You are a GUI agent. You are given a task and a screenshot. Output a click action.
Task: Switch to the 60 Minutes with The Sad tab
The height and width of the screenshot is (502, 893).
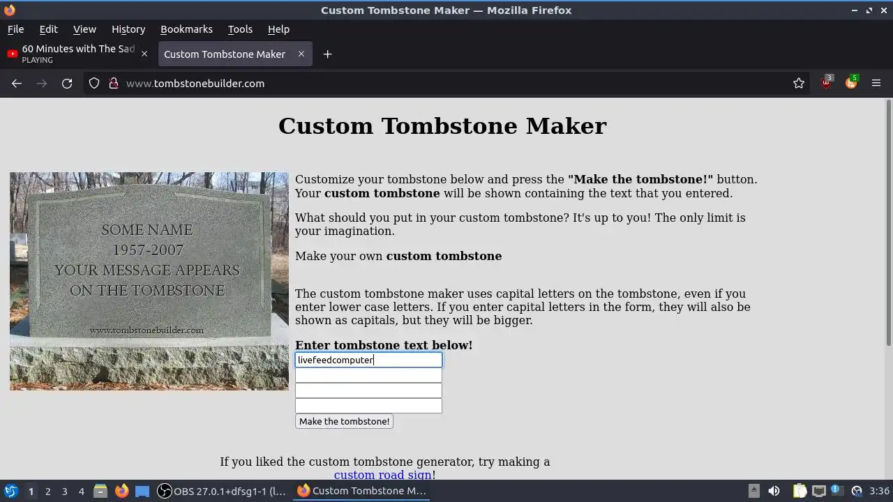pos(78,54)
